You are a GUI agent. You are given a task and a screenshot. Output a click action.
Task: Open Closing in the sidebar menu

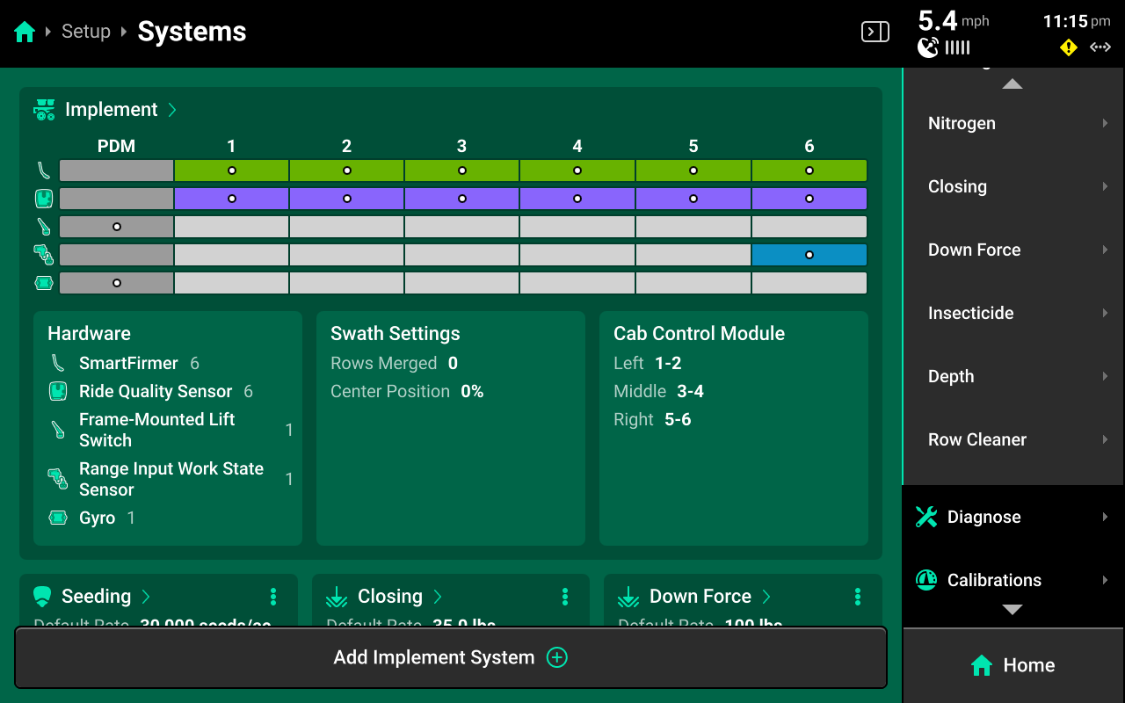point(1013,186)
